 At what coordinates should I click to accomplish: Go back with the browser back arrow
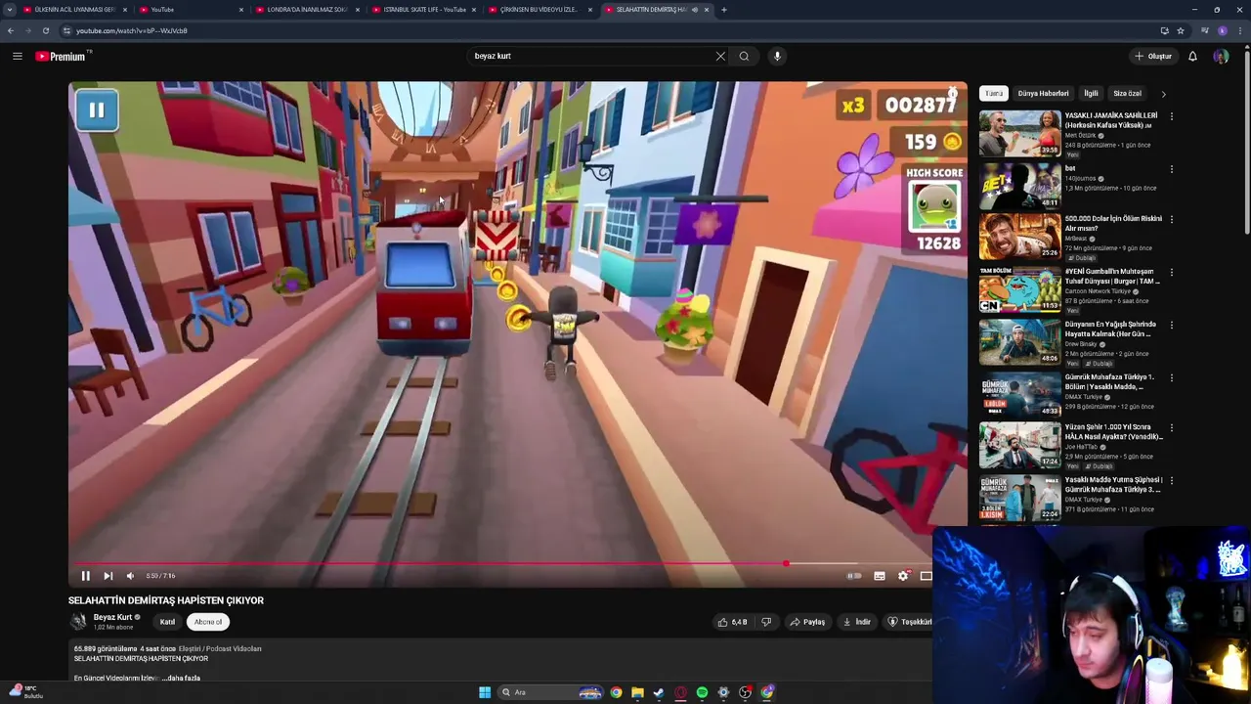coord(10,30)
